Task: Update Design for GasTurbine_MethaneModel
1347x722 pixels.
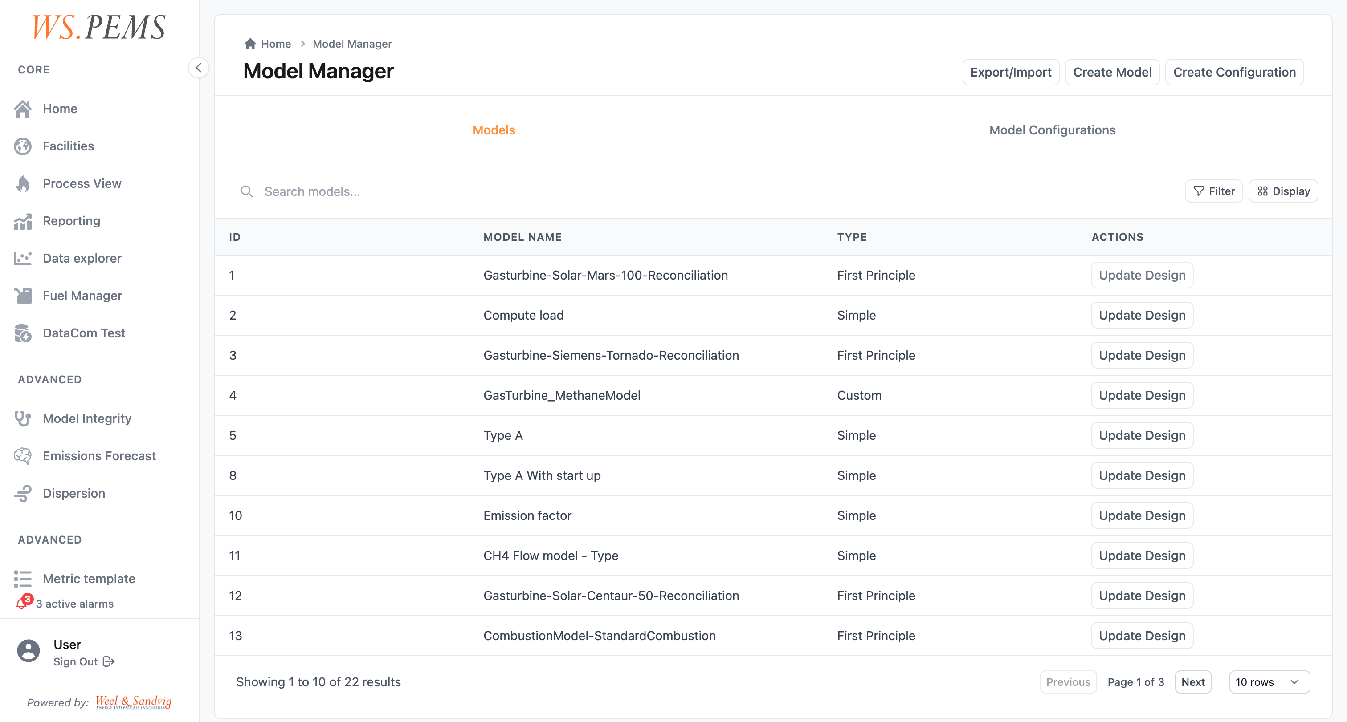Action: point(1142,395)
